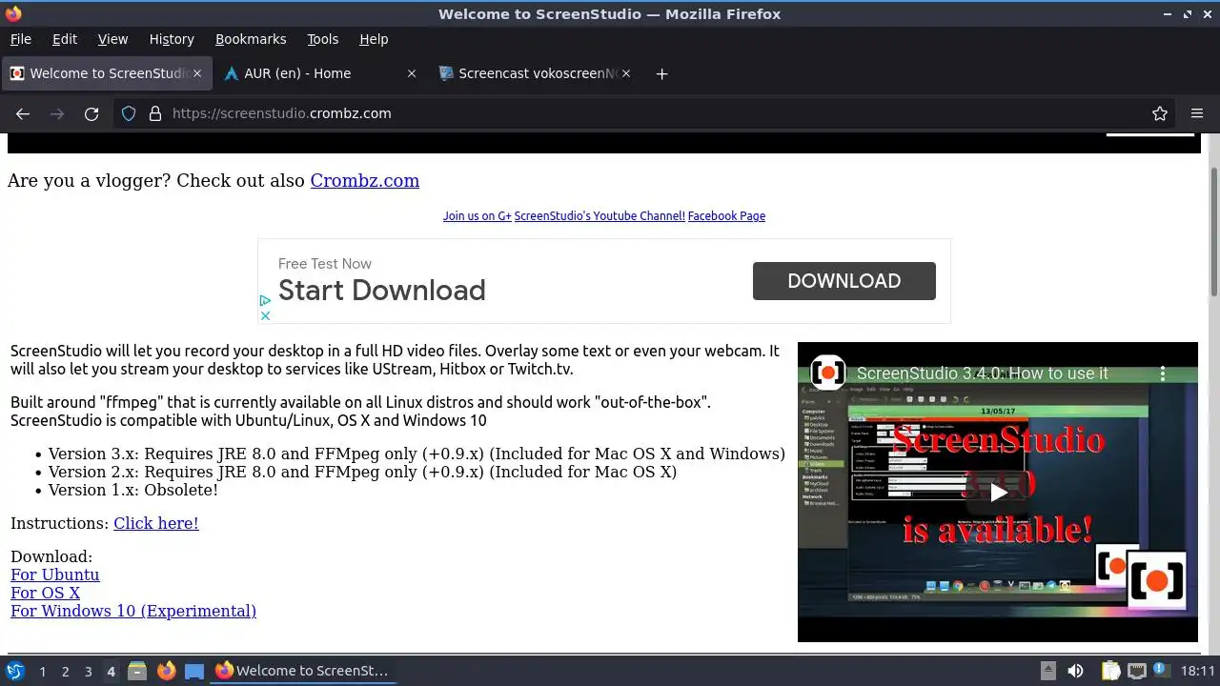Image resolution: width=1220 pixels, height=686 pixels.
Task: Click the reload page button
Action: click(91, 113)
